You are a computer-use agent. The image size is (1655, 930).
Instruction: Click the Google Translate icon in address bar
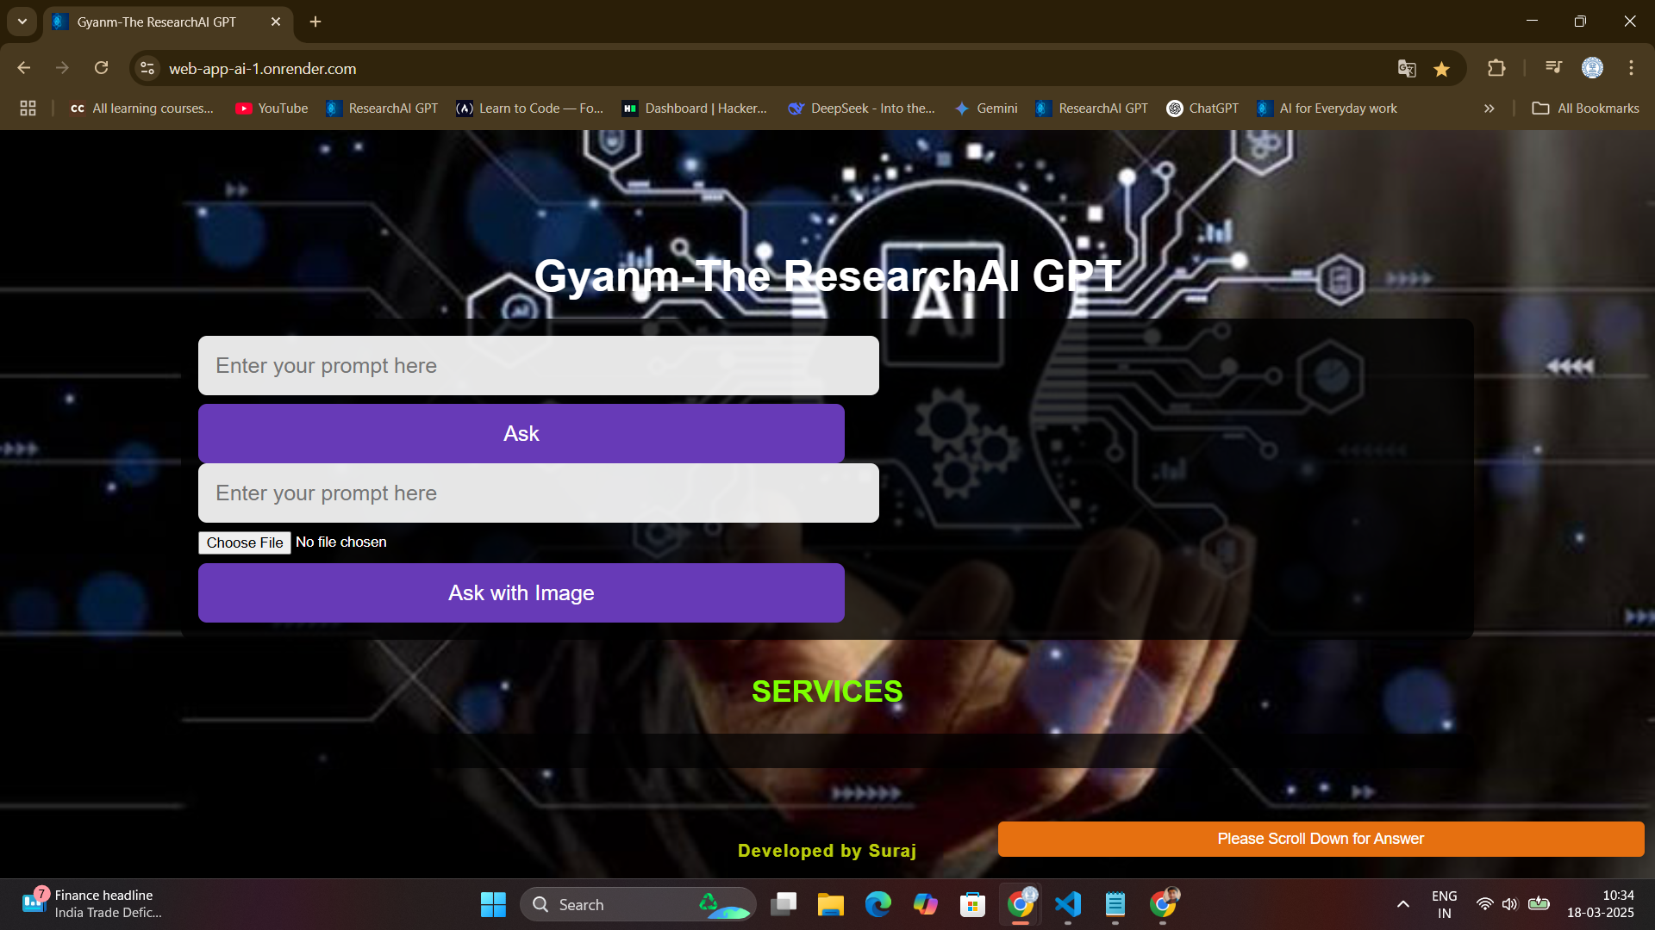click(x=1407, y=69)
